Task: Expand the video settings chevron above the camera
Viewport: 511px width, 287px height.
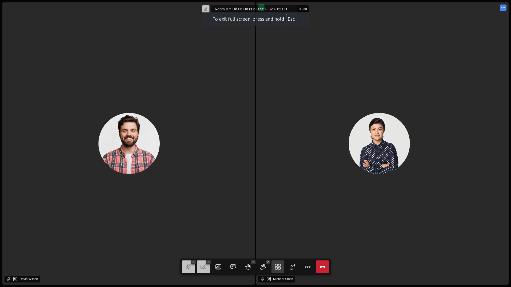Action: pyautogui.click(x=208, y=262)
